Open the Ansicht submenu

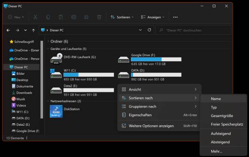click(159, 89)
